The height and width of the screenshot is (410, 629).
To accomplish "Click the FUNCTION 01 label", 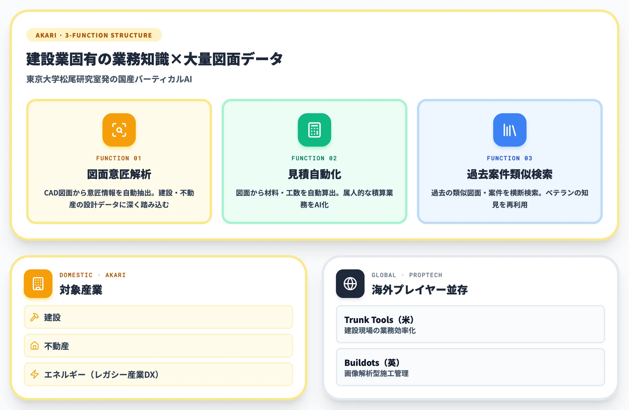I will [119, 158].
